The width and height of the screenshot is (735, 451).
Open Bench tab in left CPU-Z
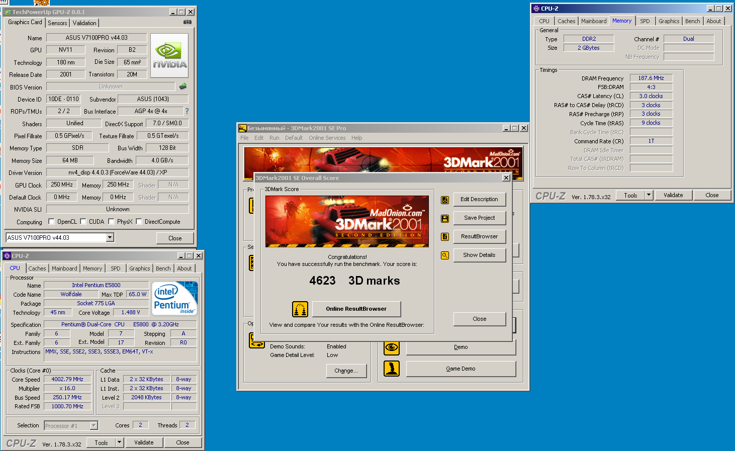[x=163, y=268]
